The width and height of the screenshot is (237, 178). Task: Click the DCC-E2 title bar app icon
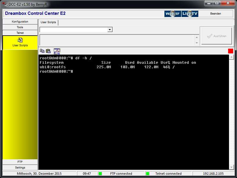[5, 4]
